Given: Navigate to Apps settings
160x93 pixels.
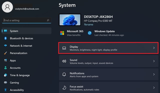Looking at the screenshot, I should [27, 60].
